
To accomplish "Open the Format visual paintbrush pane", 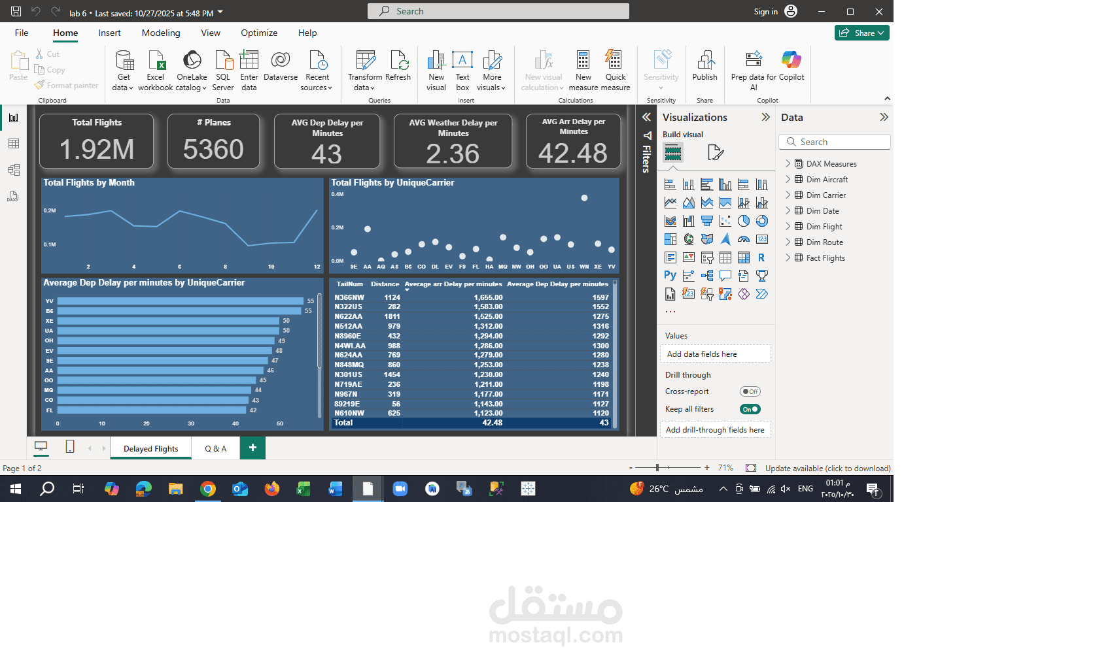I will click(715, 152).
